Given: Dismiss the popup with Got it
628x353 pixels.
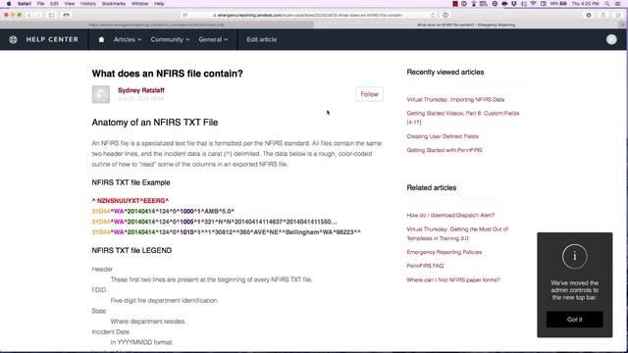Looking at the screenshot, I should click(575, 320).
